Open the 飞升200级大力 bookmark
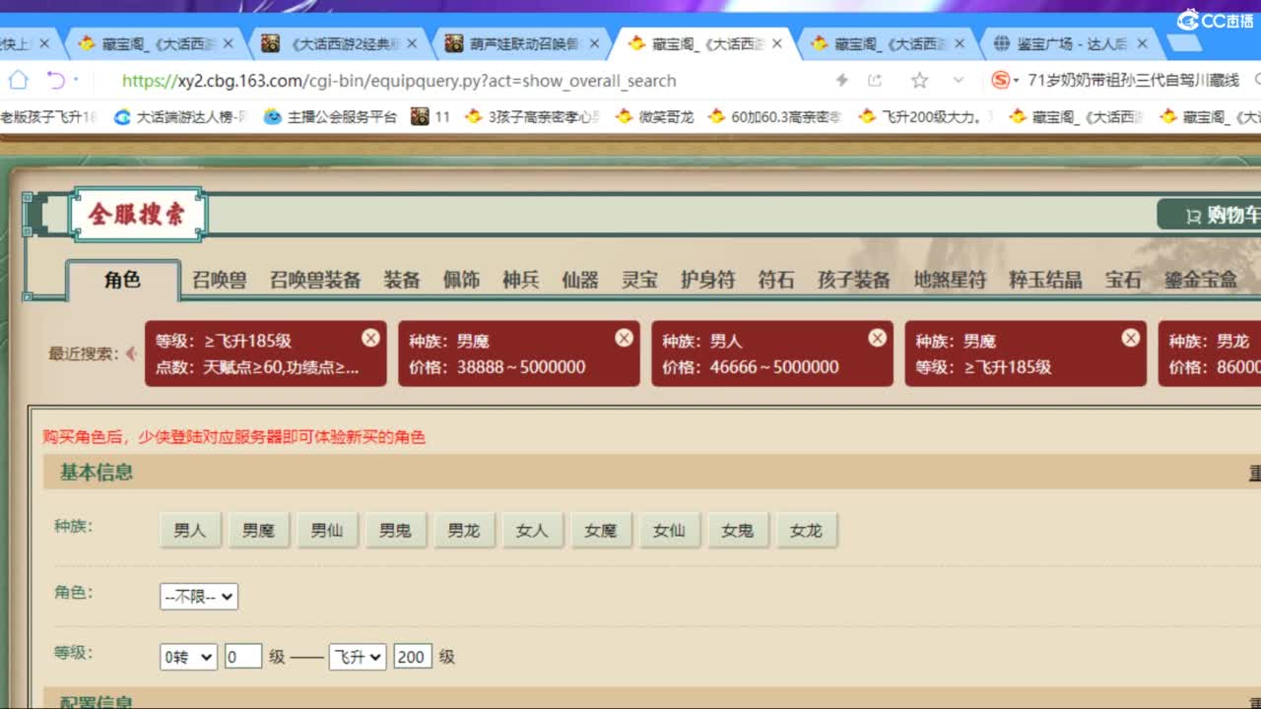This screenshot has height=709, width=1261. point(925,116)
